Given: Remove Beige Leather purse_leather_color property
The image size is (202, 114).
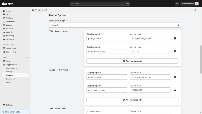Looking at the screenshot, I should click(x=175, y=90).
